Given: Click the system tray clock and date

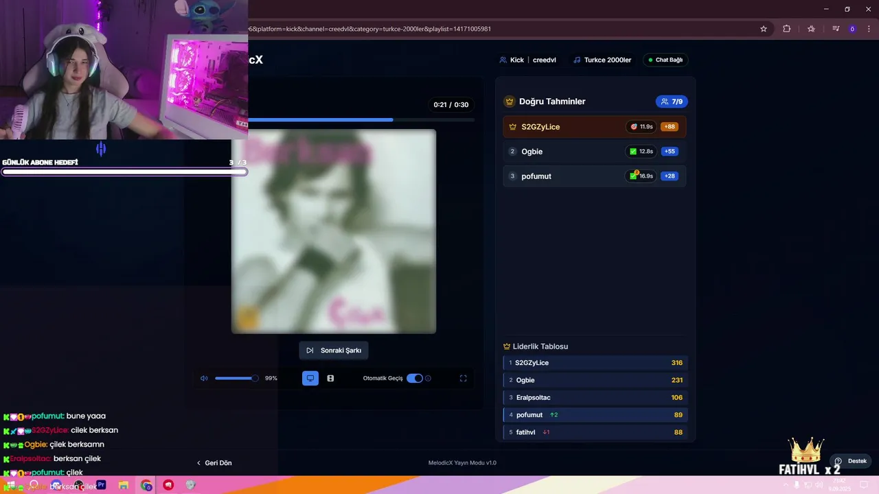Looking at the screenshot, I should tap(840, 485).
